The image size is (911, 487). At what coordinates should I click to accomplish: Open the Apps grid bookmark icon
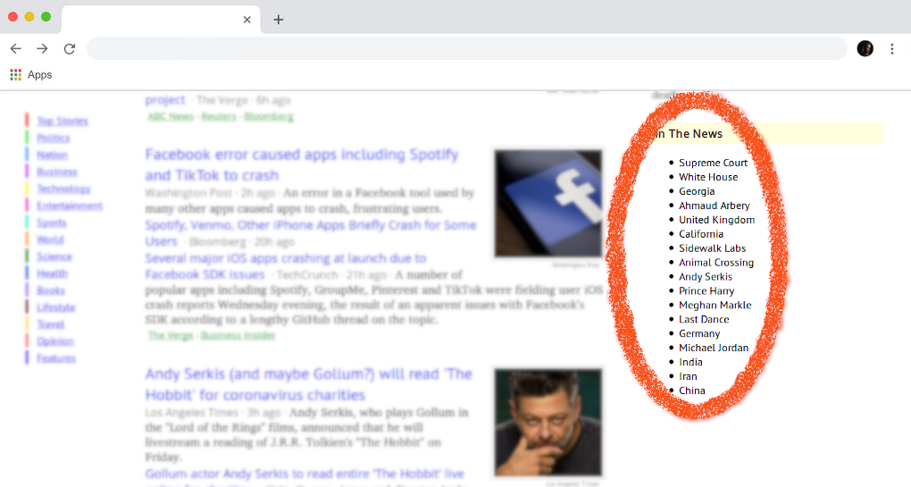15,75
